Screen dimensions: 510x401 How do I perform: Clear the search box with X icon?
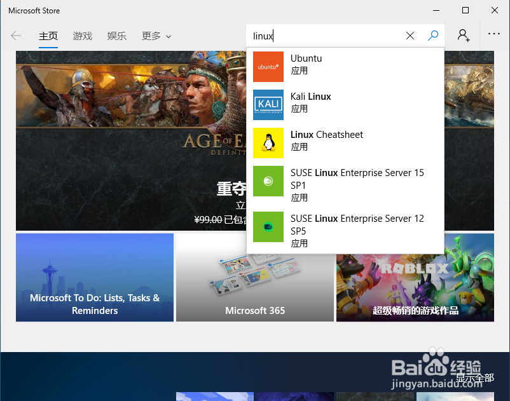pos(410,36)
